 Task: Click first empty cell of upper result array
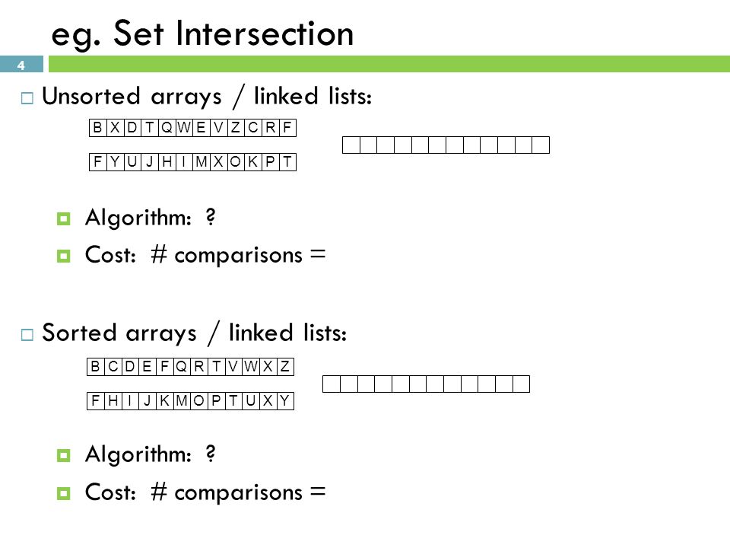coord(351,145)
